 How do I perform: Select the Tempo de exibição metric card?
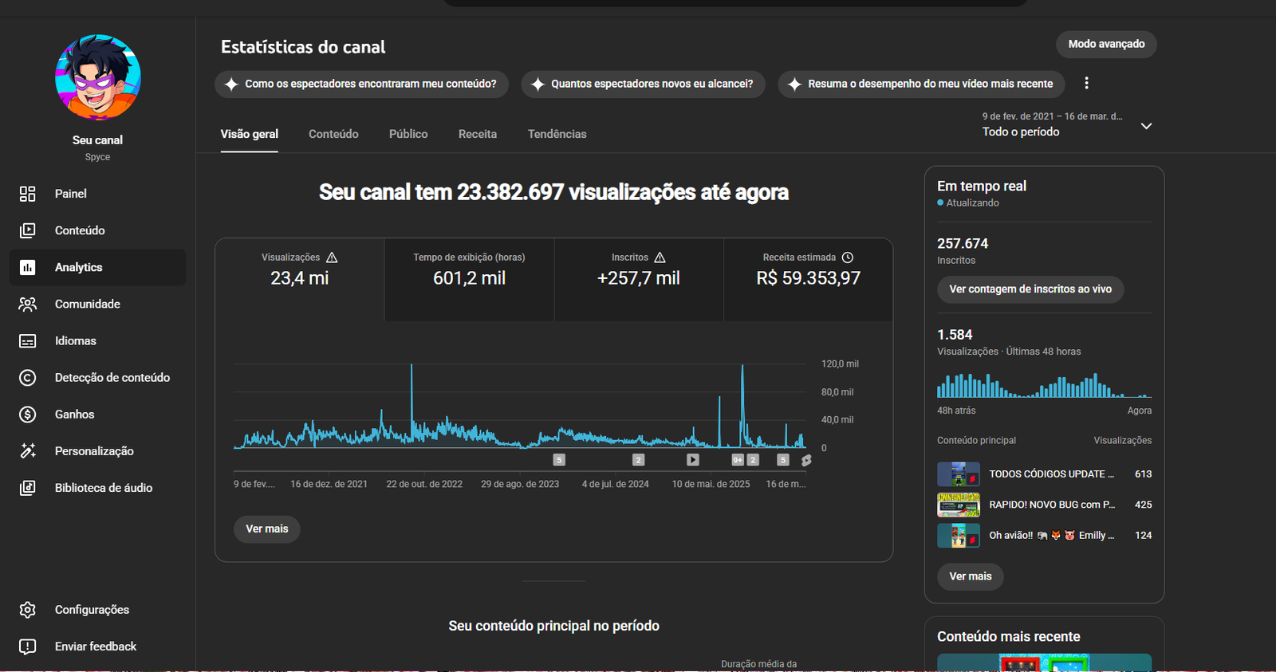(469, 279)
